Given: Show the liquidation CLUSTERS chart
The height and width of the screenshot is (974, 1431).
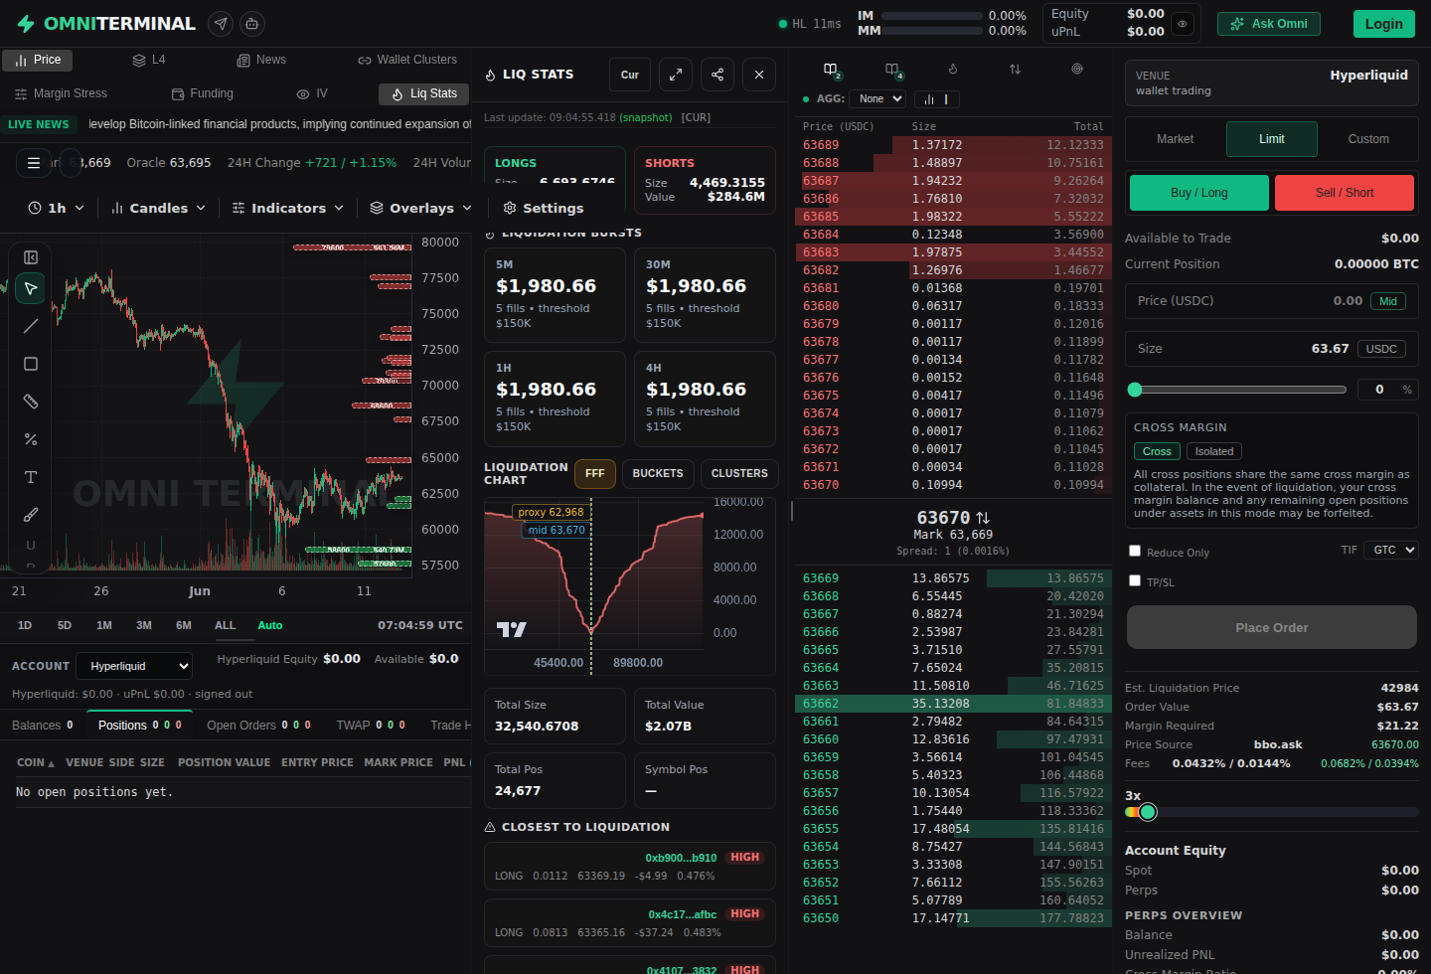Looking at the screenshot, I should click(739, 474).
